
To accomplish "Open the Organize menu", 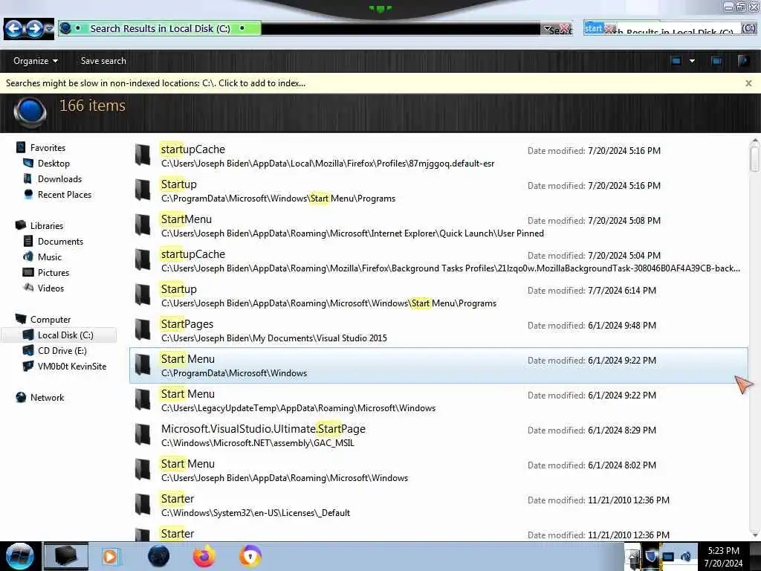I will tap(36, 61).
